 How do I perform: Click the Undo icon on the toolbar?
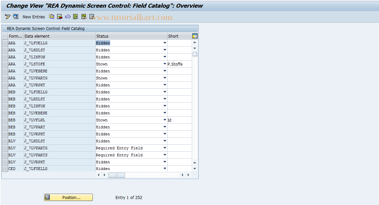[67, 17]
